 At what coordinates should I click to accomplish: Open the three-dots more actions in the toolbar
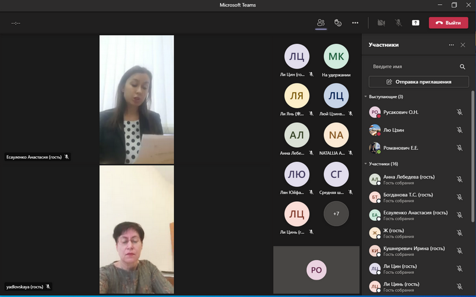[355, 23]
